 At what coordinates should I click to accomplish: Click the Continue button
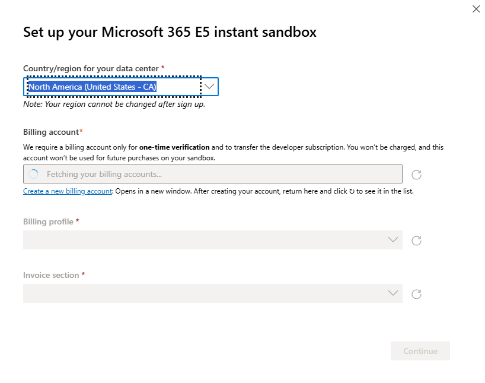pos(420,351)
